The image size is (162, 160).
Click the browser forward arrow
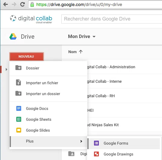14,5
